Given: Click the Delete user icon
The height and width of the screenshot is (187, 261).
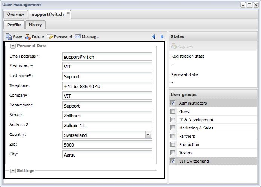Looking at the screenshot, I should point(28,36).
